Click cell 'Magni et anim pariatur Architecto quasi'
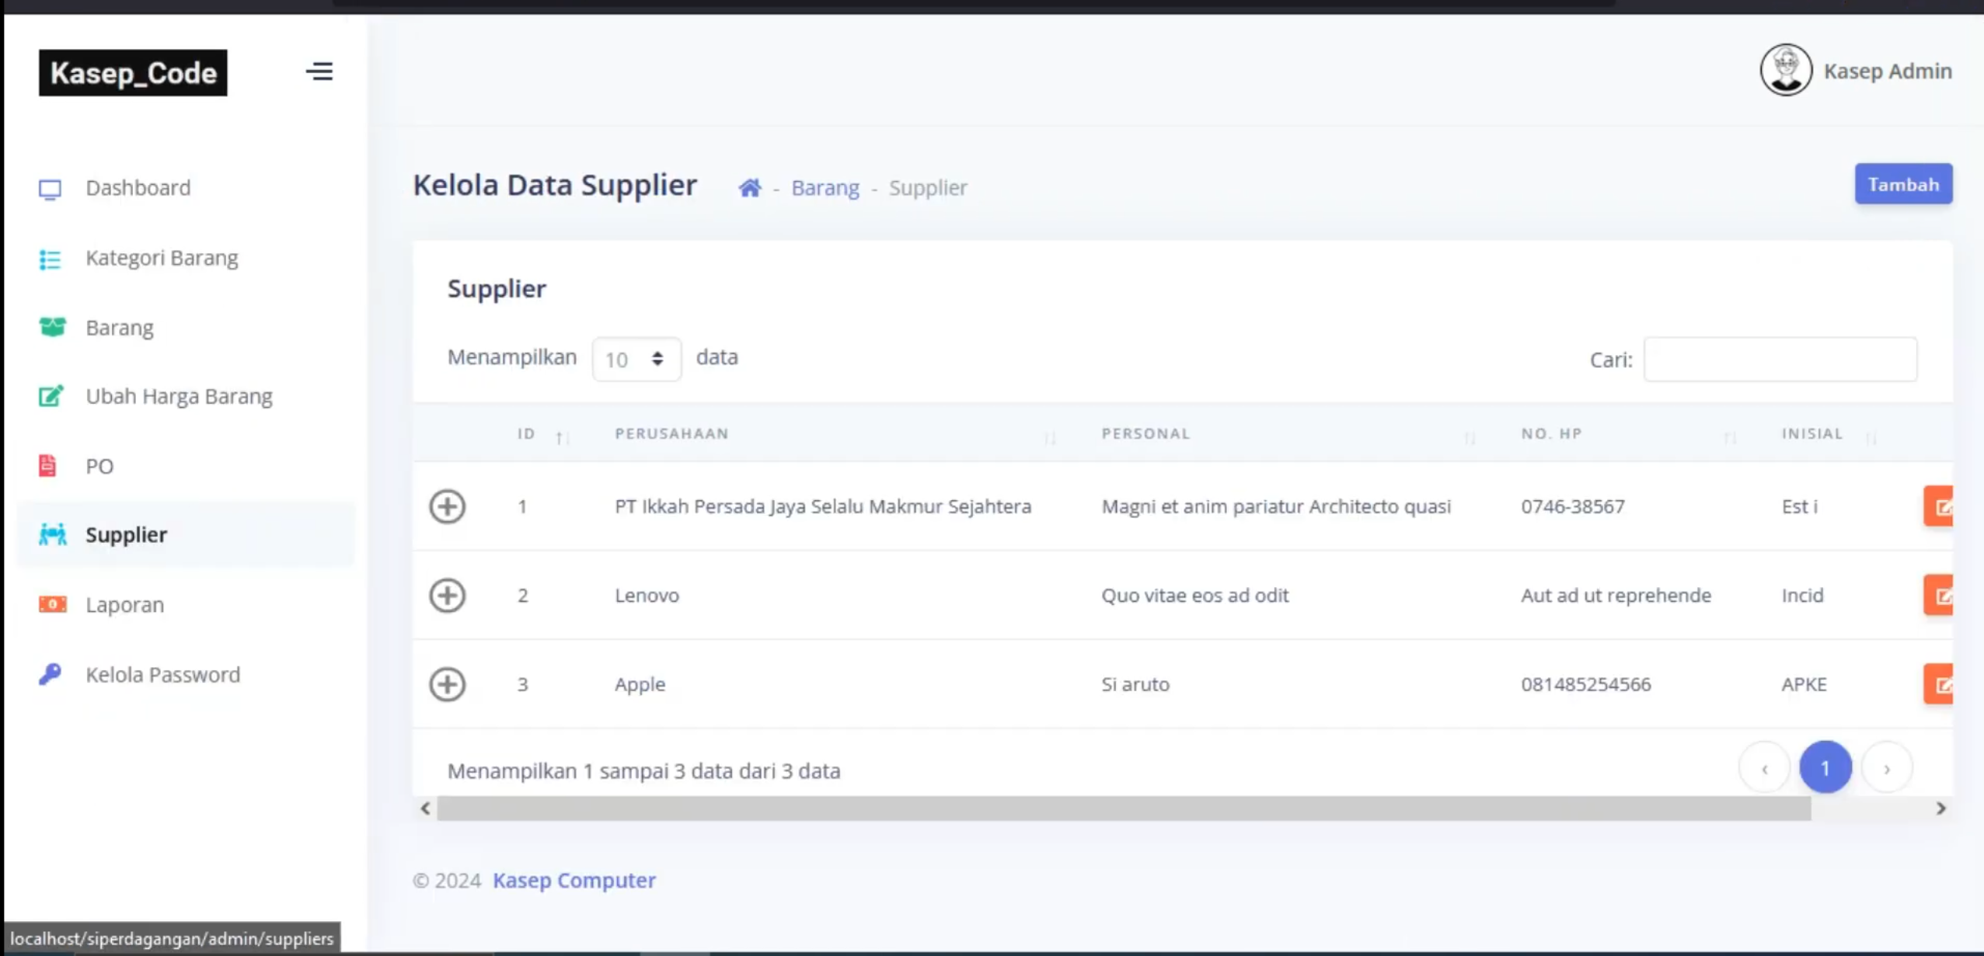The height and width of the screenshot is (956, 1984). click(1276, 506)
